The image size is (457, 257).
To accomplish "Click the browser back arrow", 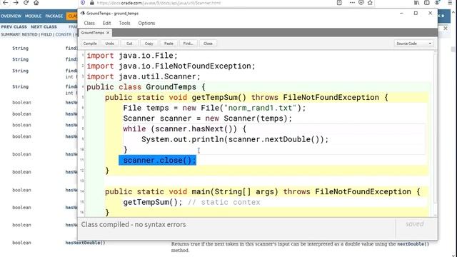I will pyautogui.click(x=6, y=3).
